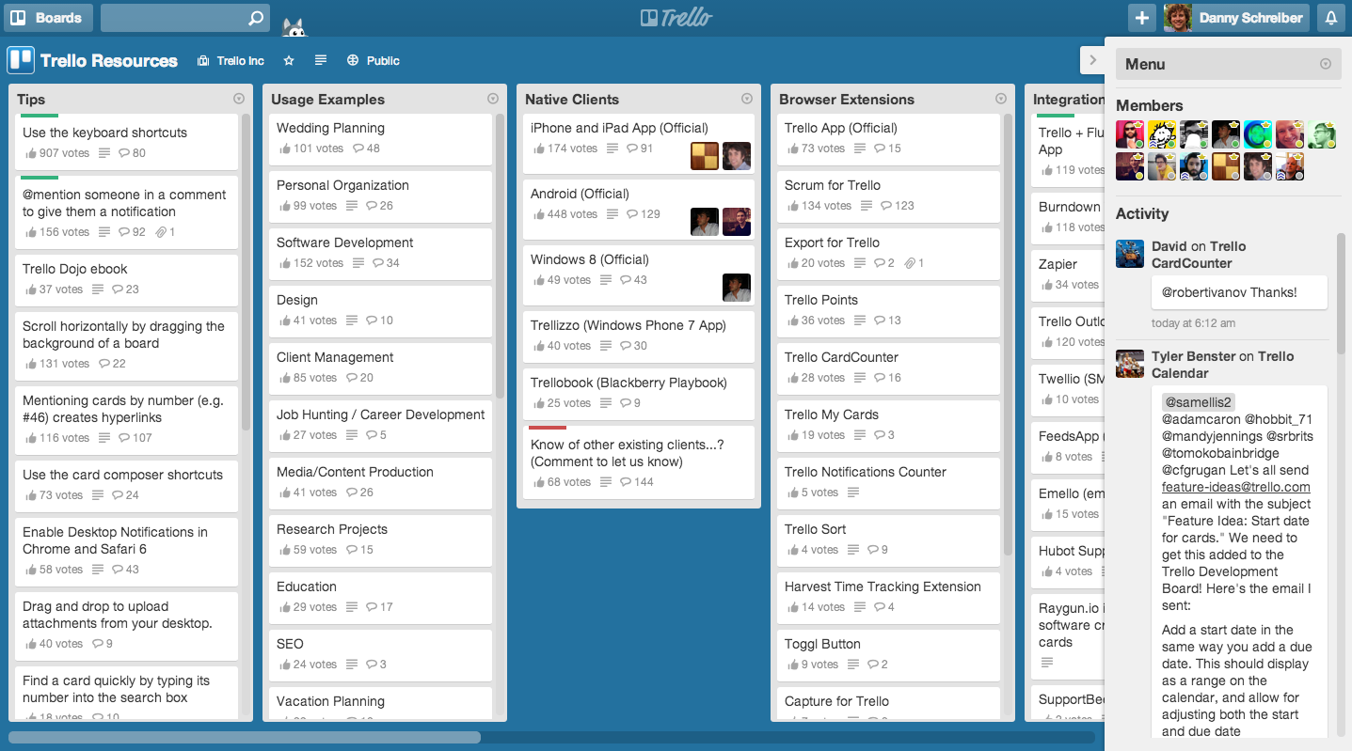Click the Trello Resources board title

(109, 61)
